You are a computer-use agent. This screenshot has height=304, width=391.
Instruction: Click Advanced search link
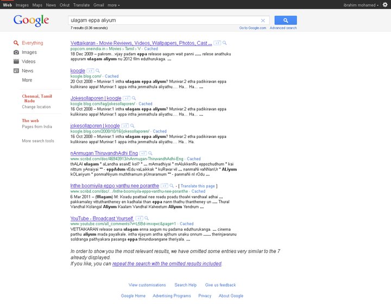283,28
